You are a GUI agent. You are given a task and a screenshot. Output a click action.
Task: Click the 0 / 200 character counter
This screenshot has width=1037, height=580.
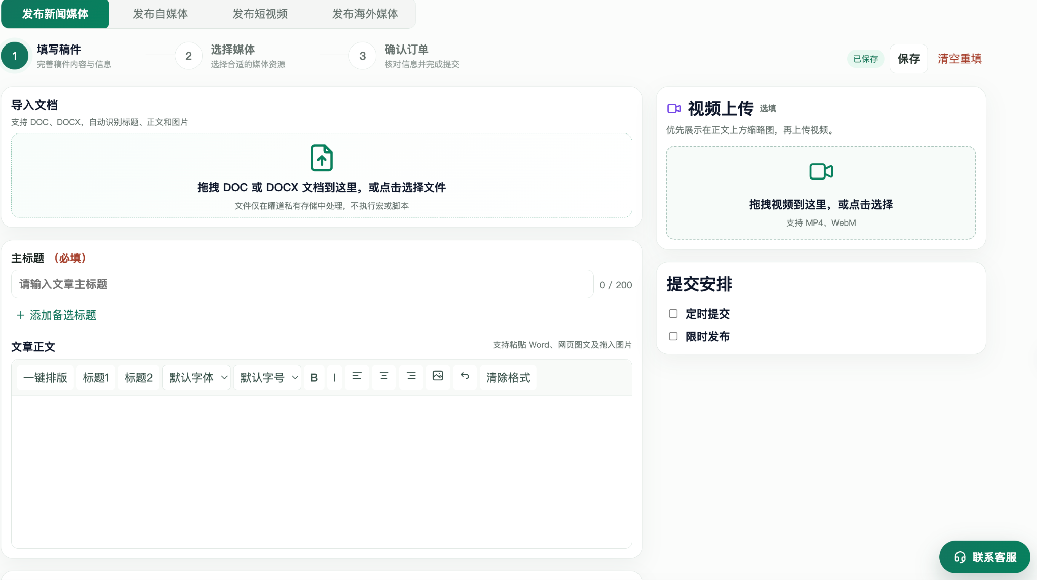coord(616,285)
